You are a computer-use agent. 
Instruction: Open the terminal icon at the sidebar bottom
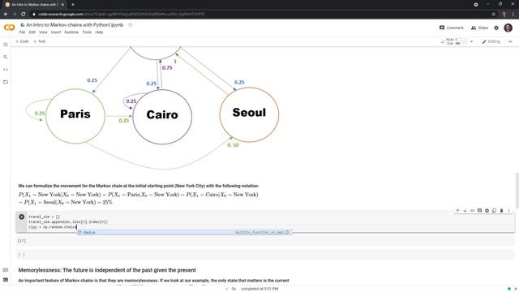point(6,280)
